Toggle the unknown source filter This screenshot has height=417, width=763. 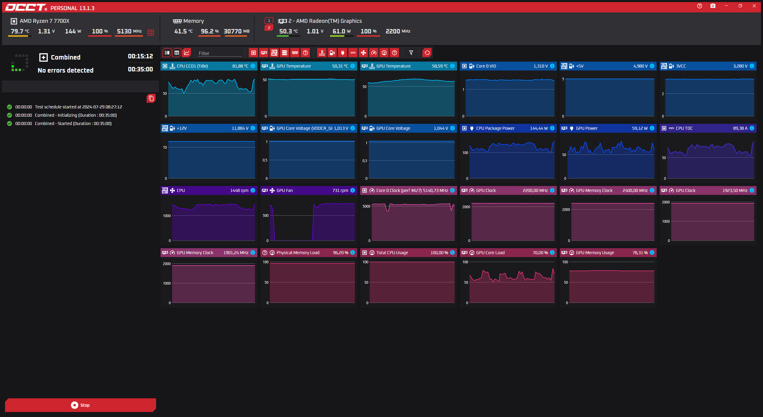pos(305,53)
